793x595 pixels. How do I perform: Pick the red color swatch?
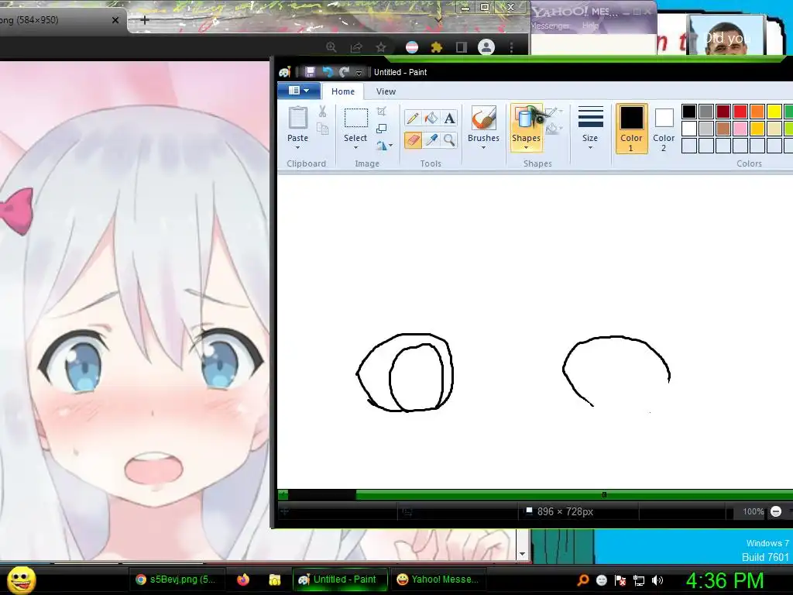point(740,112)
